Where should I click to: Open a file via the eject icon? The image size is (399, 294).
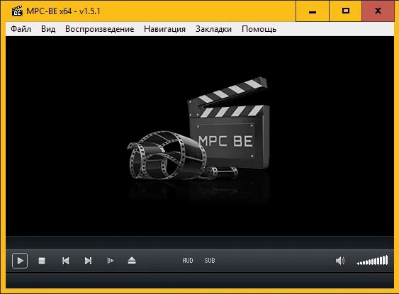pyautogui.click(x=132, y=261)
